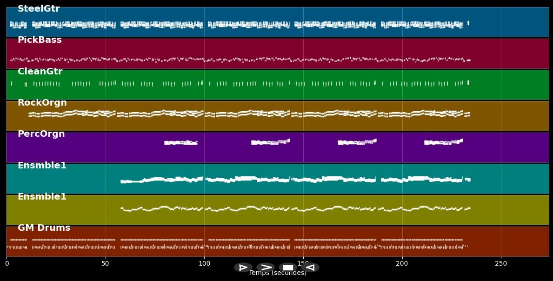This screenshot has width=553, height=281.
Task: Click the start of the teal Ensmble1 notes
Action: pos(122,181)
